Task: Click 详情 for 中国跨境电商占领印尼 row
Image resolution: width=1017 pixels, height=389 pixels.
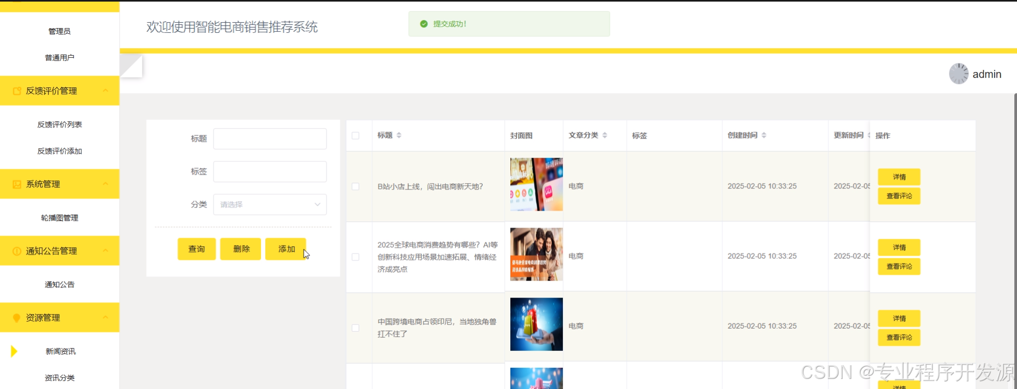Action: pos(899,318)
